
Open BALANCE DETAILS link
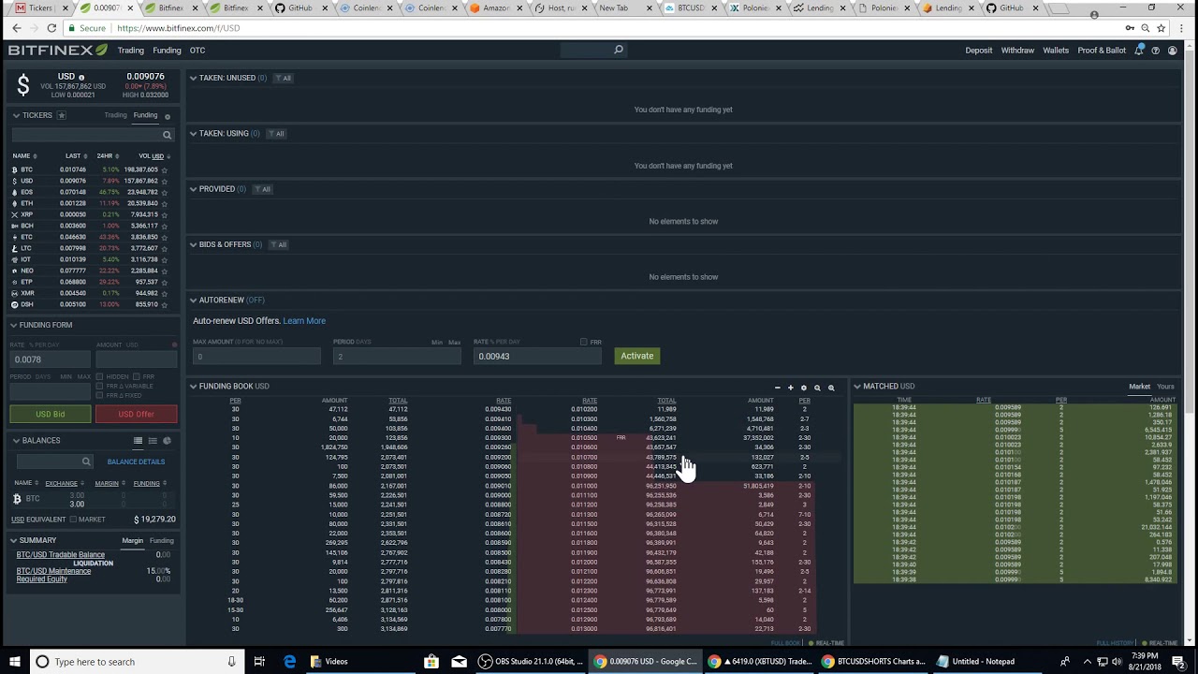(x=136, y=462)
